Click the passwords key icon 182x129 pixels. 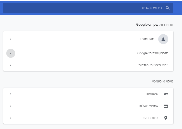tap(165, 94)
